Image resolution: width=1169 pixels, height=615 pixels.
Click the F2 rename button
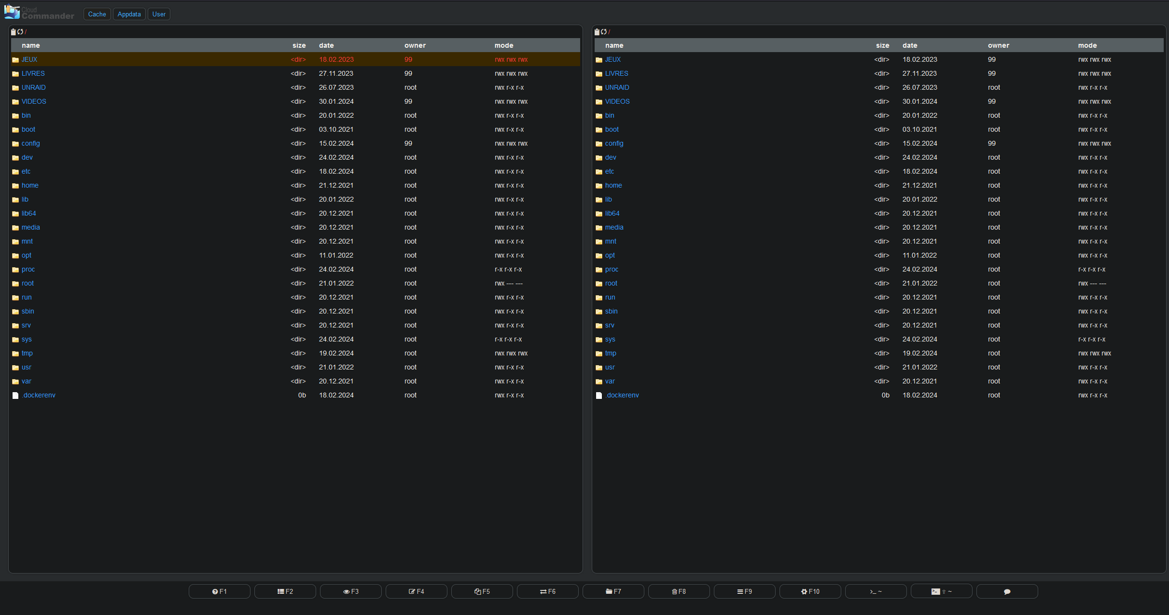[285, 591]
